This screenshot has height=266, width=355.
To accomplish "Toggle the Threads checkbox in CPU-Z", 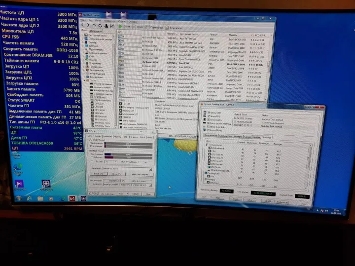I will 92,161.
